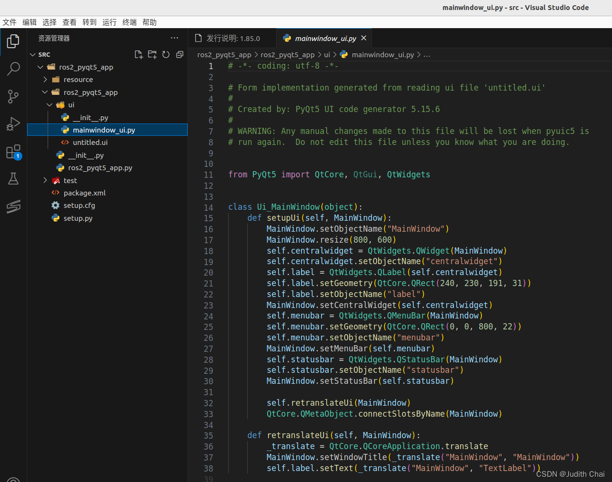Image resolution: width=612 pixels, height=482 pixels.
Task: Collapse all folders in Explorer
Action: click(x=180, y=54)
